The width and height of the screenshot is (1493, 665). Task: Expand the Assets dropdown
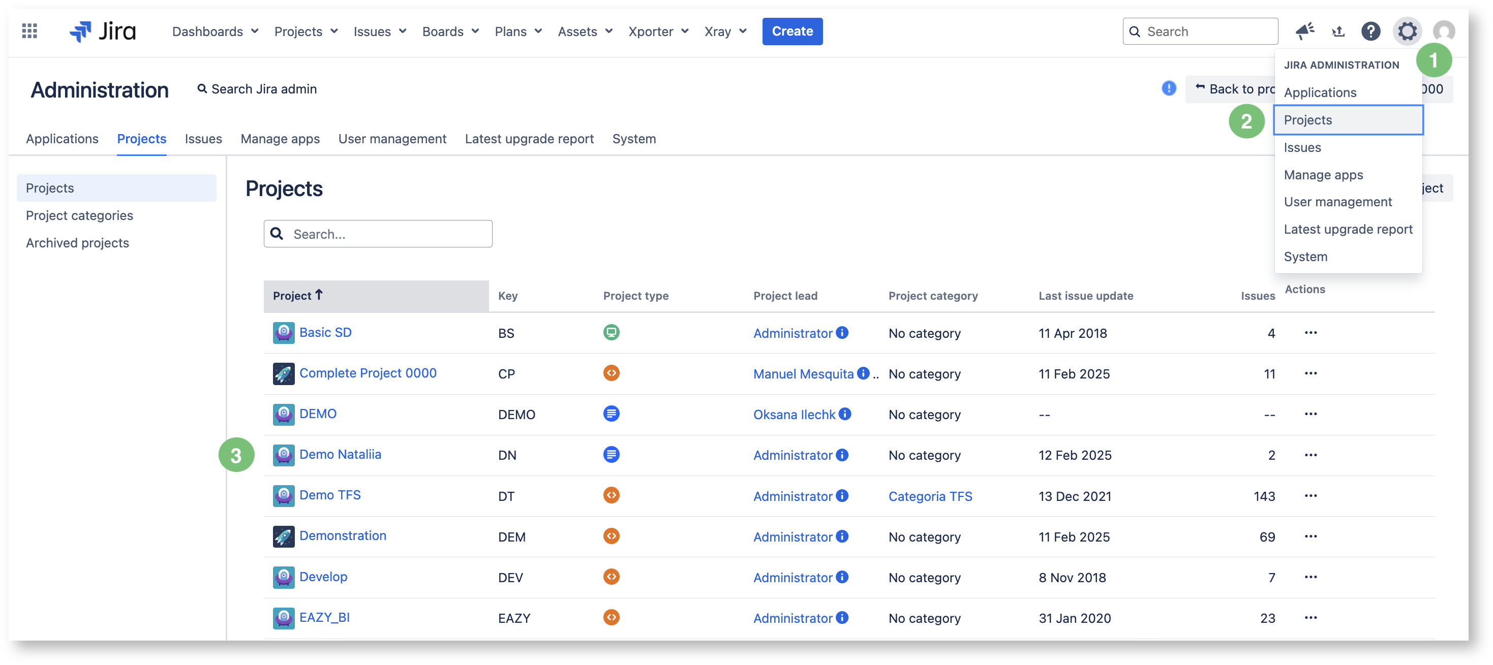coord(585,31)
